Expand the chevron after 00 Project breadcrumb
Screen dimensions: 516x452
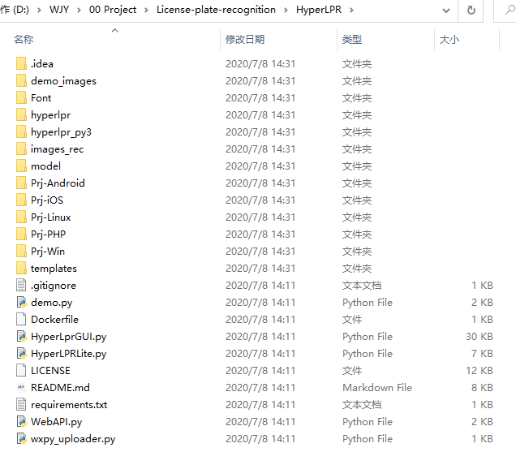point(146,11)
